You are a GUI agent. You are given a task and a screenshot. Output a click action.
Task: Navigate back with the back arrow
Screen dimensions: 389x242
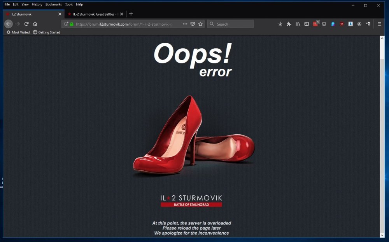9,24
